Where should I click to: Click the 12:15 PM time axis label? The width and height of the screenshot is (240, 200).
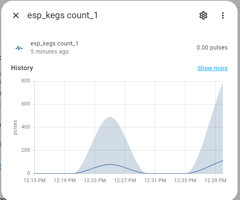pos(35,181)
